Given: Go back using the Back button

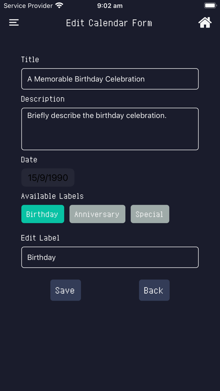Looking at the screenshot, I should [154, 290].
